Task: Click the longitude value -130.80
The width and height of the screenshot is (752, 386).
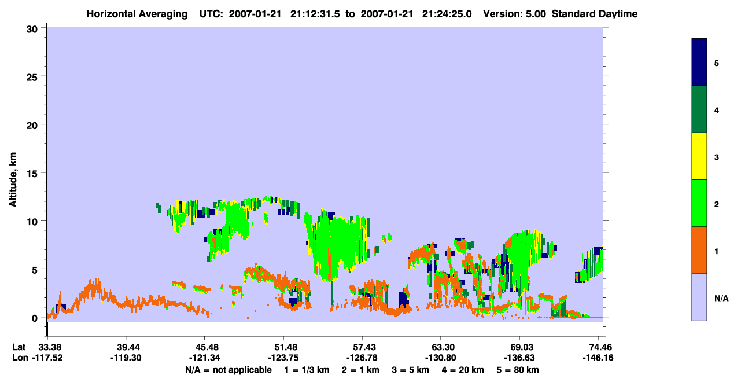Action: click(x=441, y=358)
